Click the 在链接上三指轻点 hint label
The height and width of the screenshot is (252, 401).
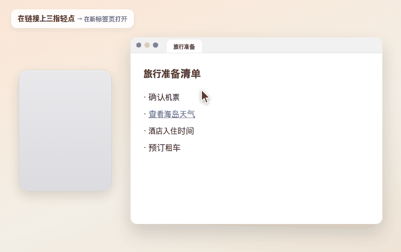pos(46,19)
